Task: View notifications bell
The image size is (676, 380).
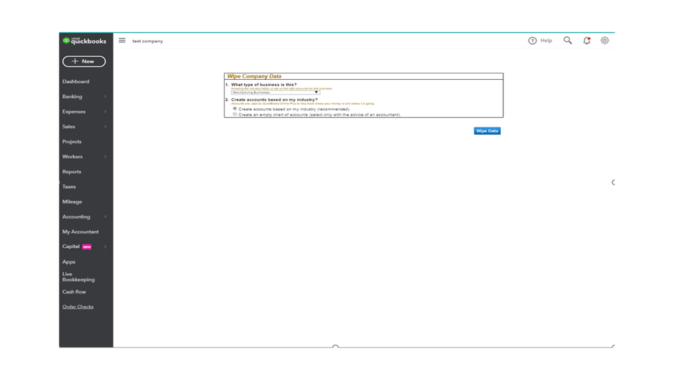Action: coord(586,41)
